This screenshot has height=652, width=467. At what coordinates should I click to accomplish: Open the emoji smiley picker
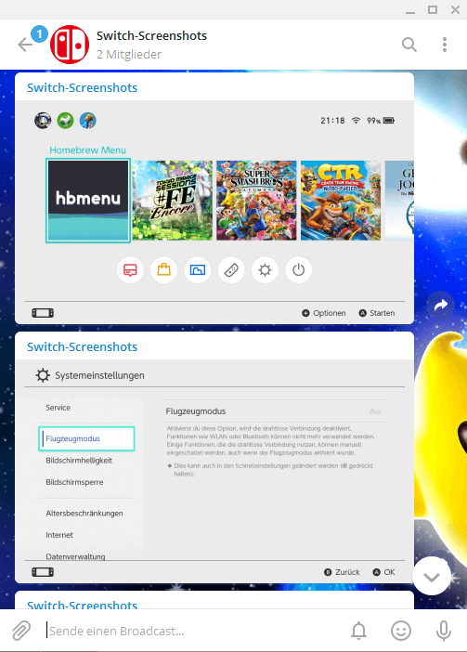pos(401,631)
